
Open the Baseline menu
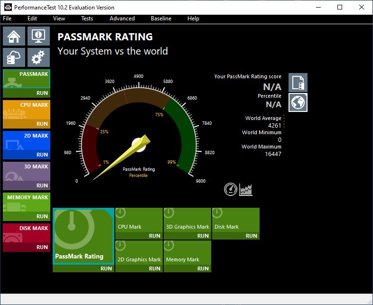click(x=161, y=18)
